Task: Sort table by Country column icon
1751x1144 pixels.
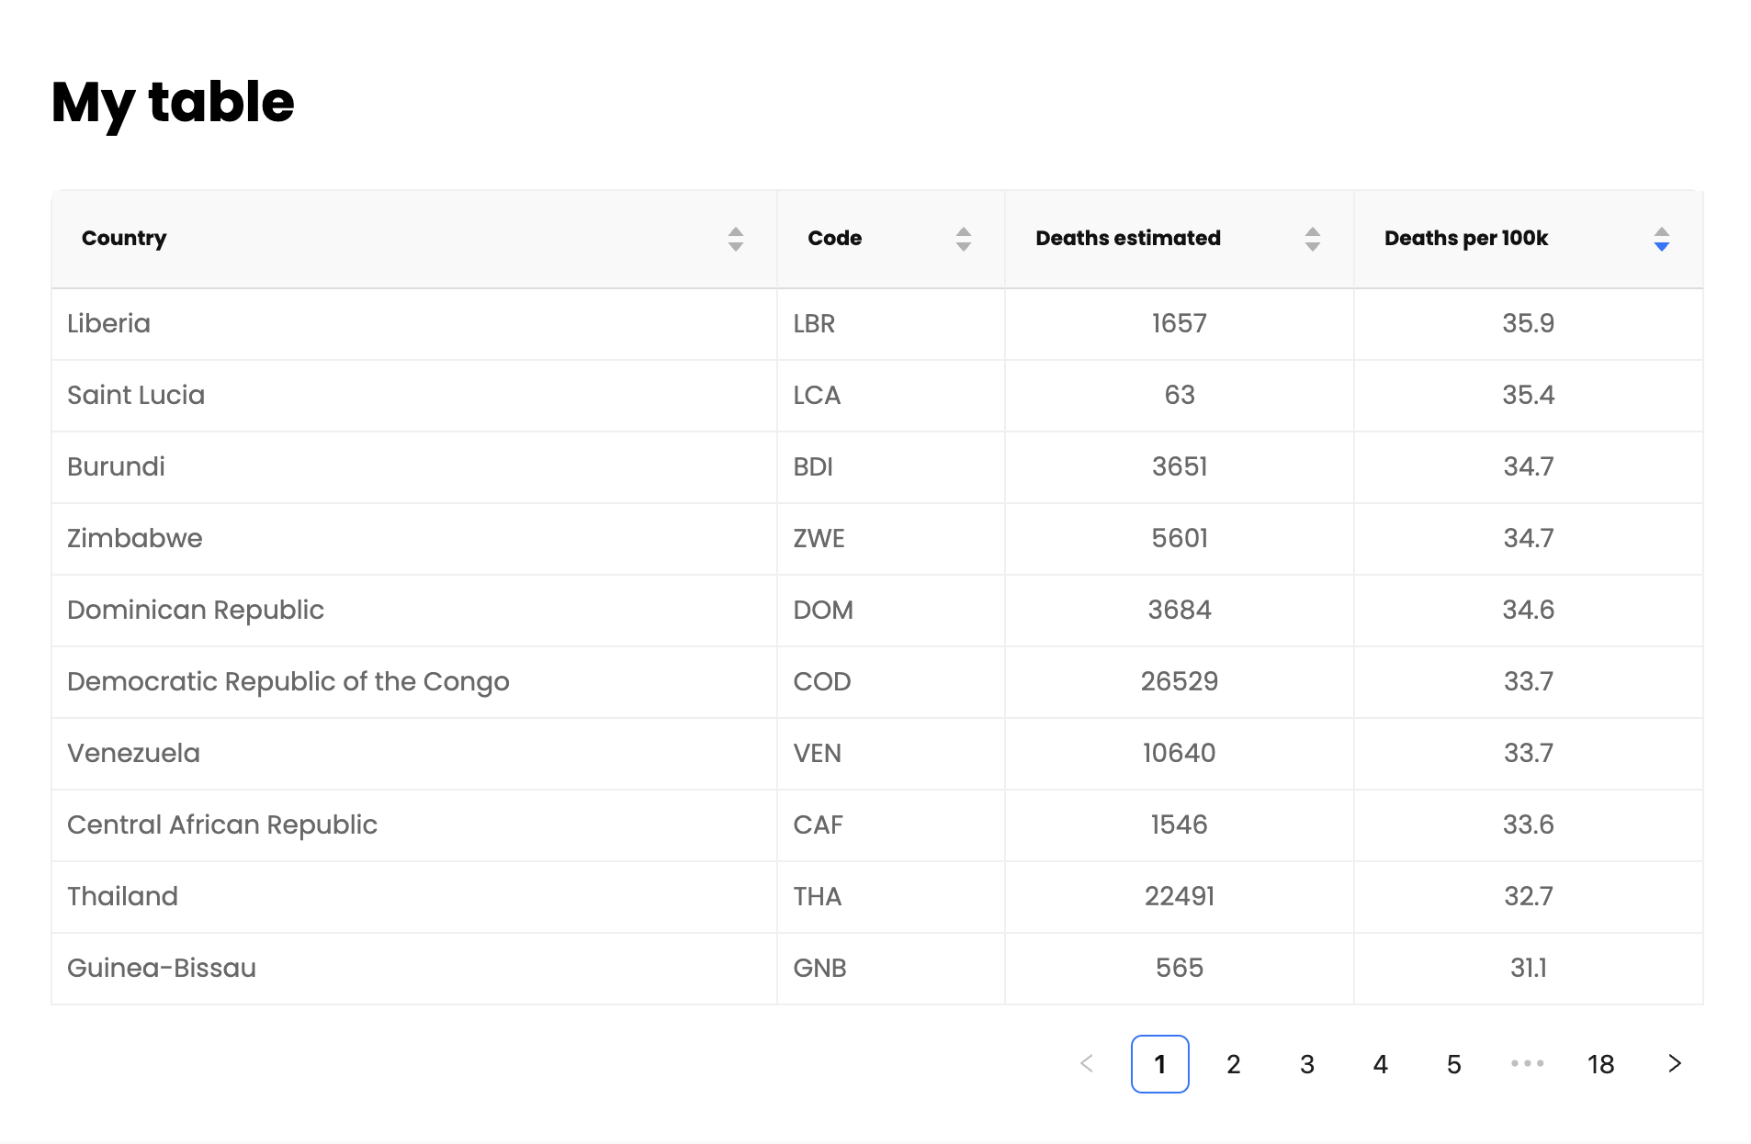Action: (735, 239)
